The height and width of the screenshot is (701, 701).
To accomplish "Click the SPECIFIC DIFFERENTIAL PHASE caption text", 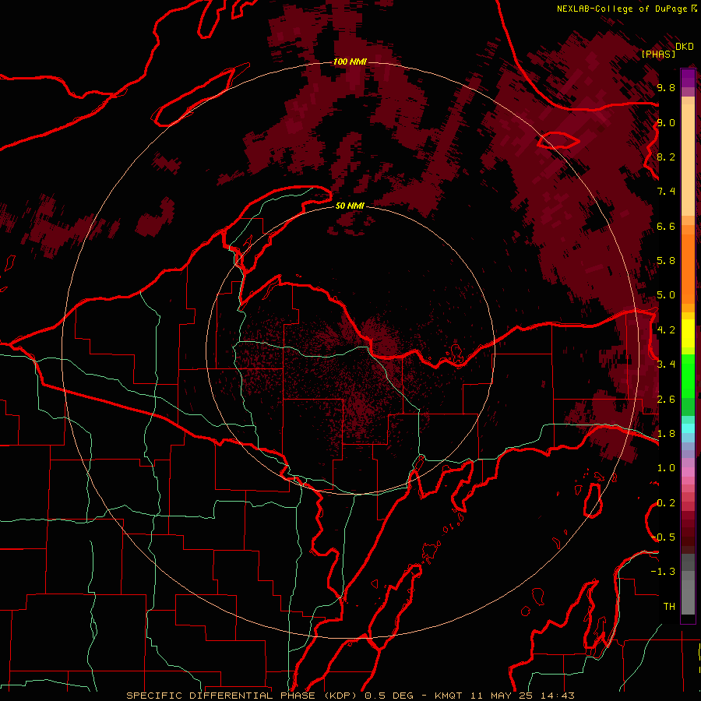I will click(x=220, y=696).
